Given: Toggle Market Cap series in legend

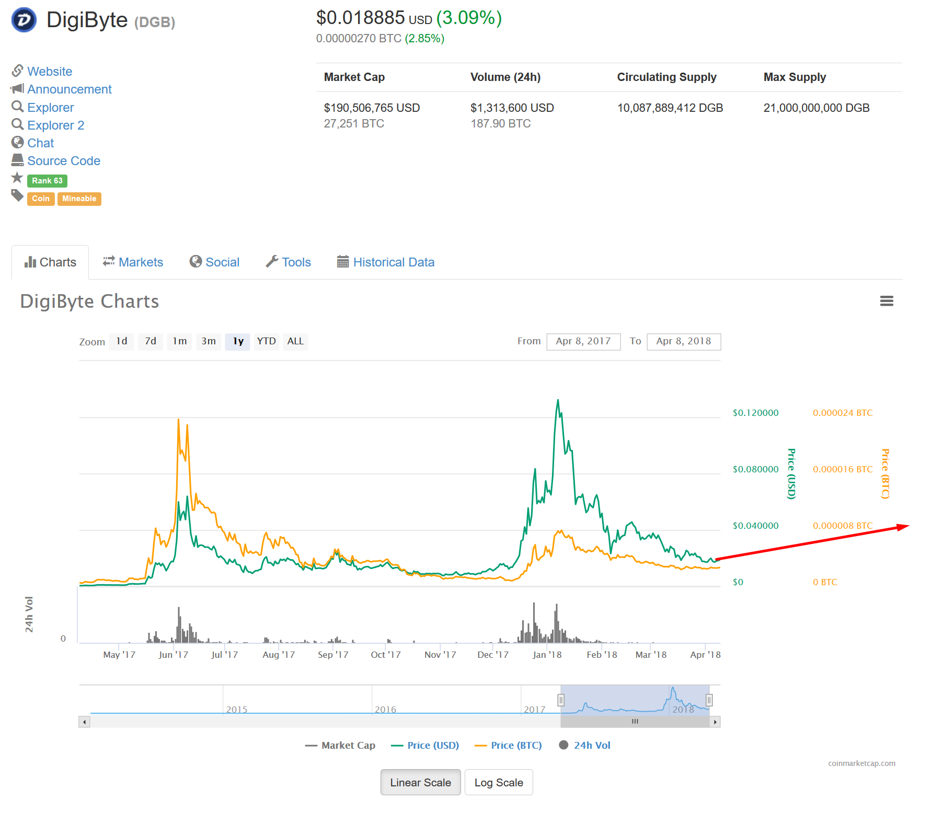Looking at the screenshot, I should point(340,745).
